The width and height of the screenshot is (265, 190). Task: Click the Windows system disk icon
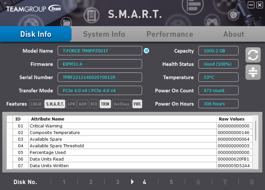146,51
